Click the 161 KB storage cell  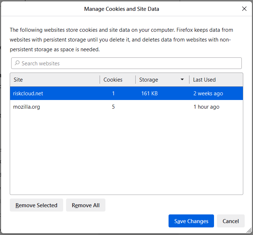149,93
